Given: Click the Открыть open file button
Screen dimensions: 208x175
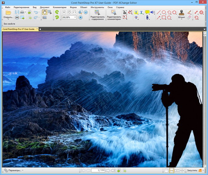Looking at the screenshot, I should point(8,15).
